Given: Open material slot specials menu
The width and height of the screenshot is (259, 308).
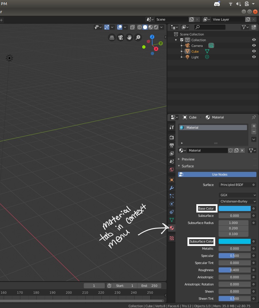Looking at the screenshot, I should click(x=254, y=139).
